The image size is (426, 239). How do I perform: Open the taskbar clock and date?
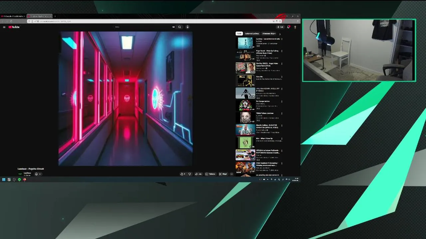click(x=295, y=180)
